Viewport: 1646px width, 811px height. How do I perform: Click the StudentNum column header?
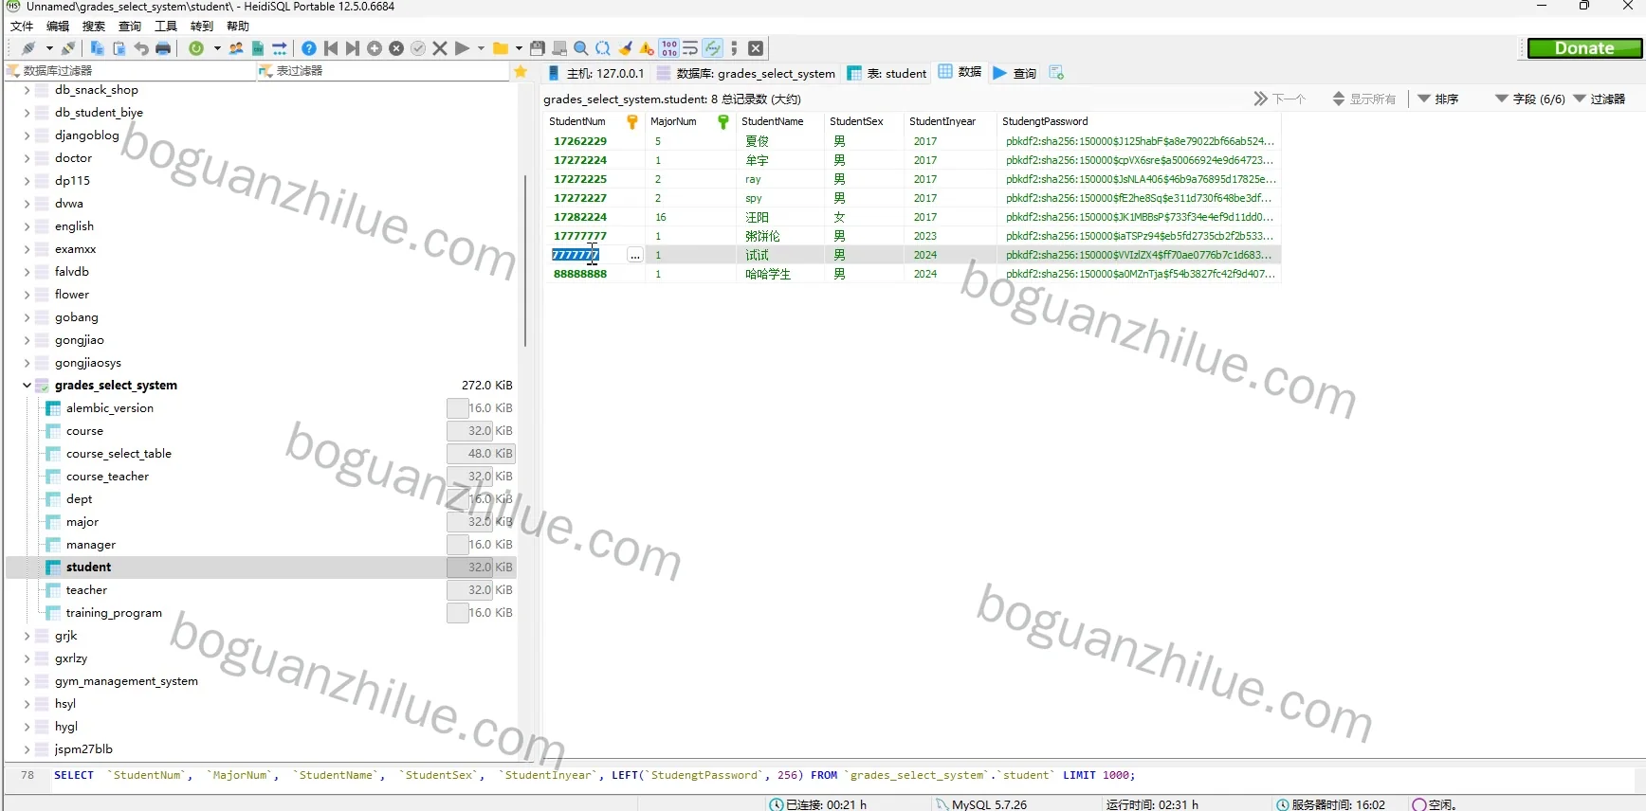pos(593,121)
